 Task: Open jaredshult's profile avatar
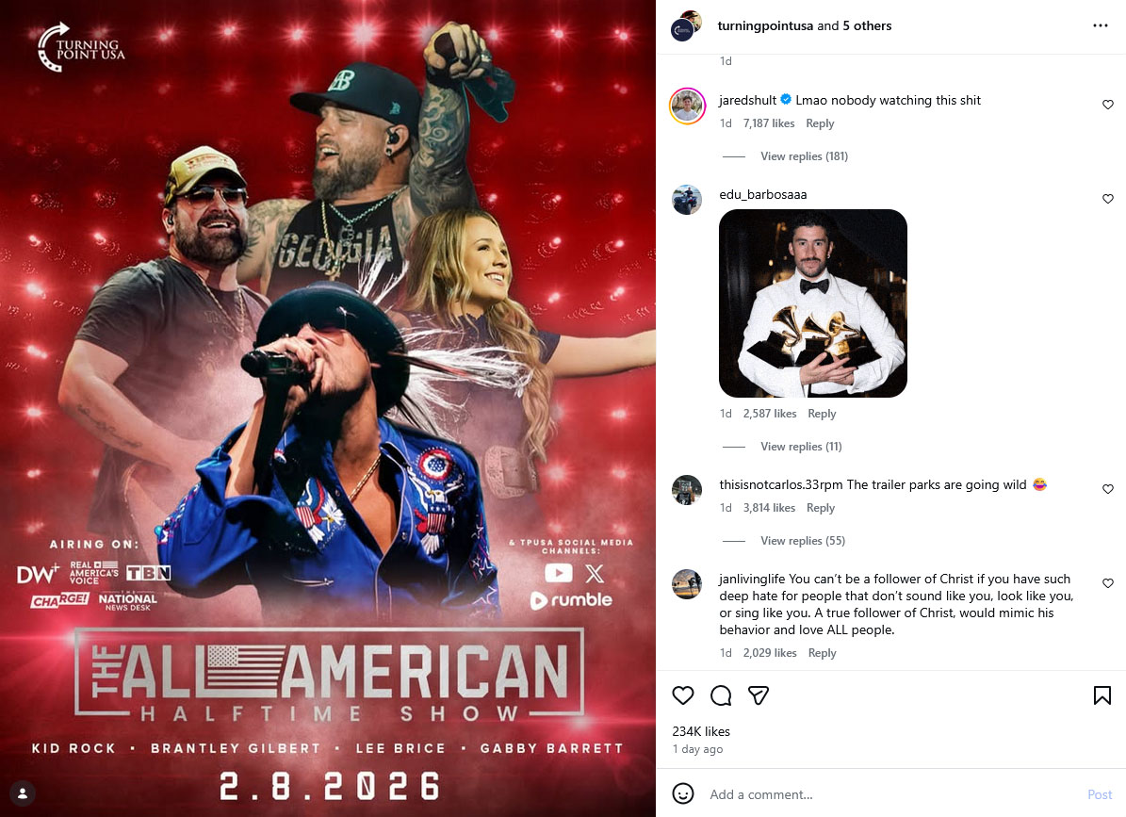point(687,106)
